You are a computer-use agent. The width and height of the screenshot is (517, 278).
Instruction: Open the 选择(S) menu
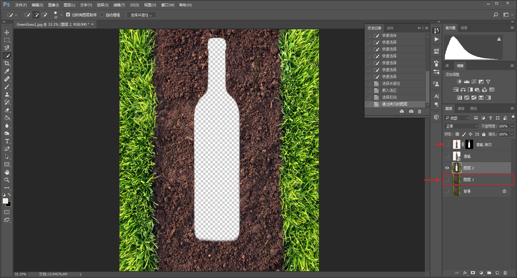pyautogui.click(x=103, y=5)
